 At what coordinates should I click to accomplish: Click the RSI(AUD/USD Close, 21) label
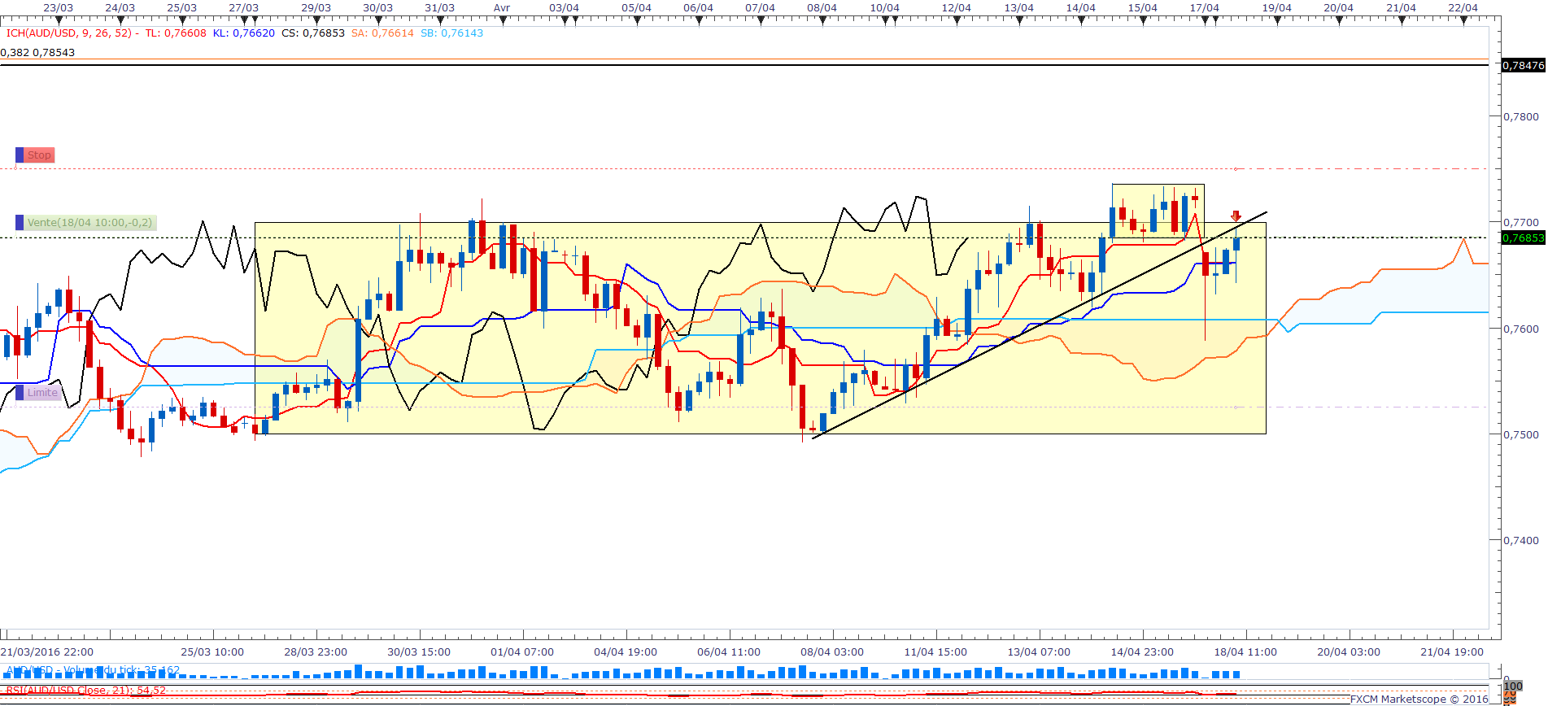pos(85,691)
